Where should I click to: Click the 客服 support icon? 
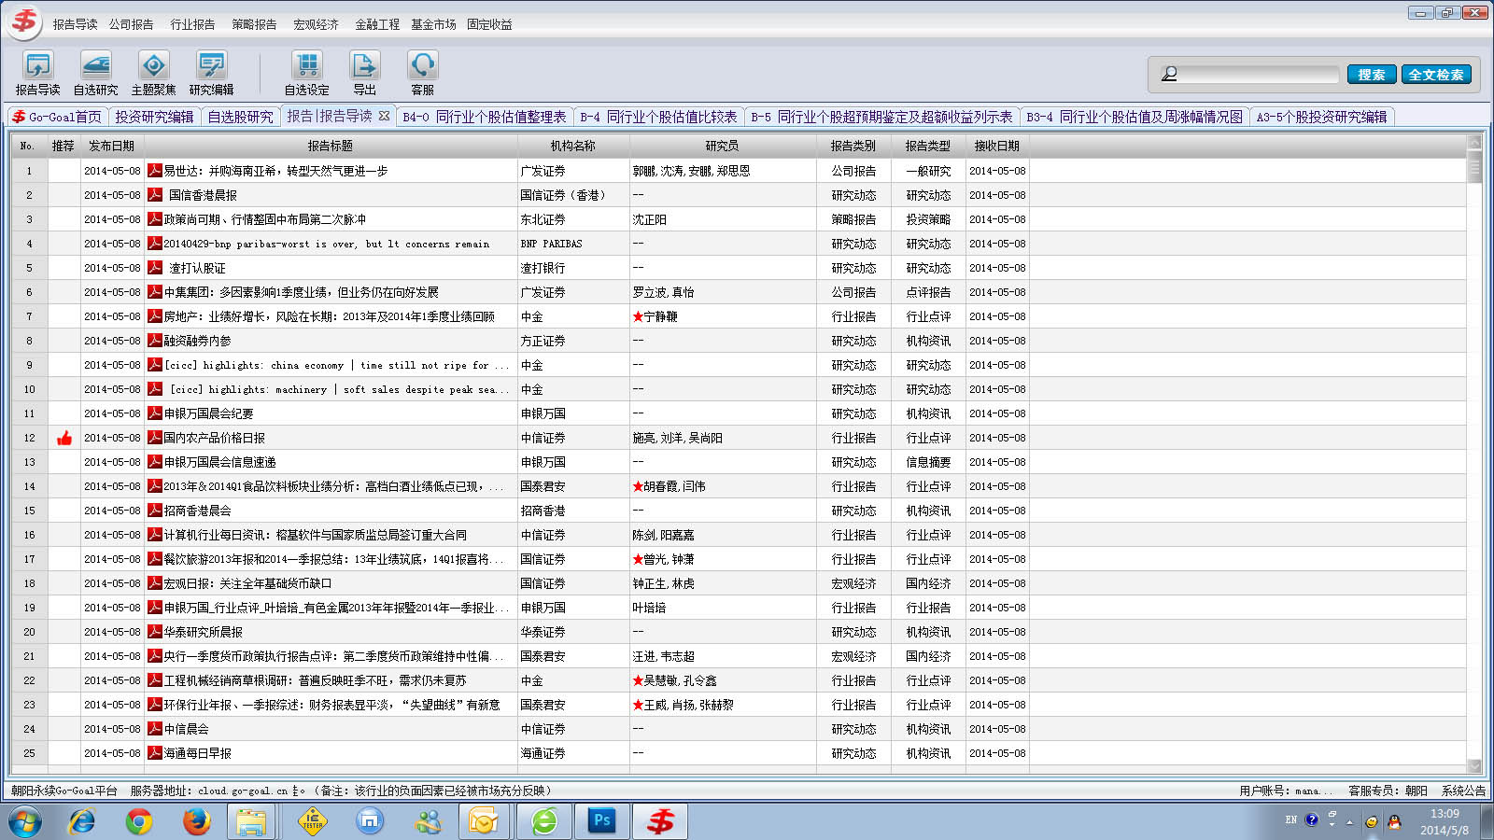423,73
